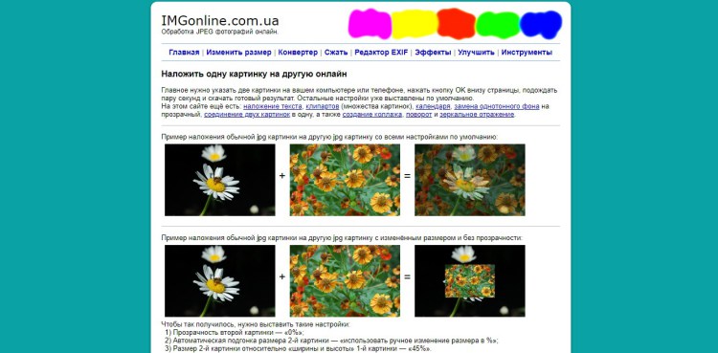This screenshot has height=353, width=718.
Task: Open the Сжать menu link
Action: point(336,53)
